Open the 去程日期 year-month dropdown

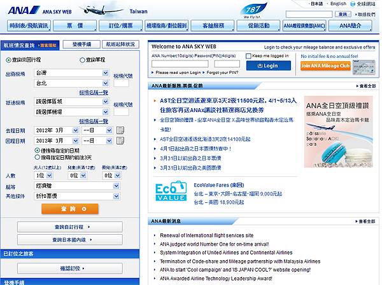point(57,130)
